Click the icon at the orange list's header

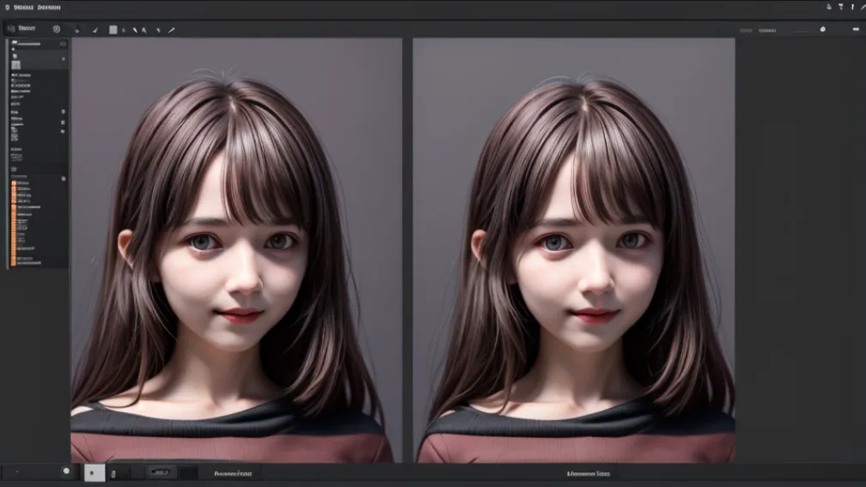click(x=64, y=179)
